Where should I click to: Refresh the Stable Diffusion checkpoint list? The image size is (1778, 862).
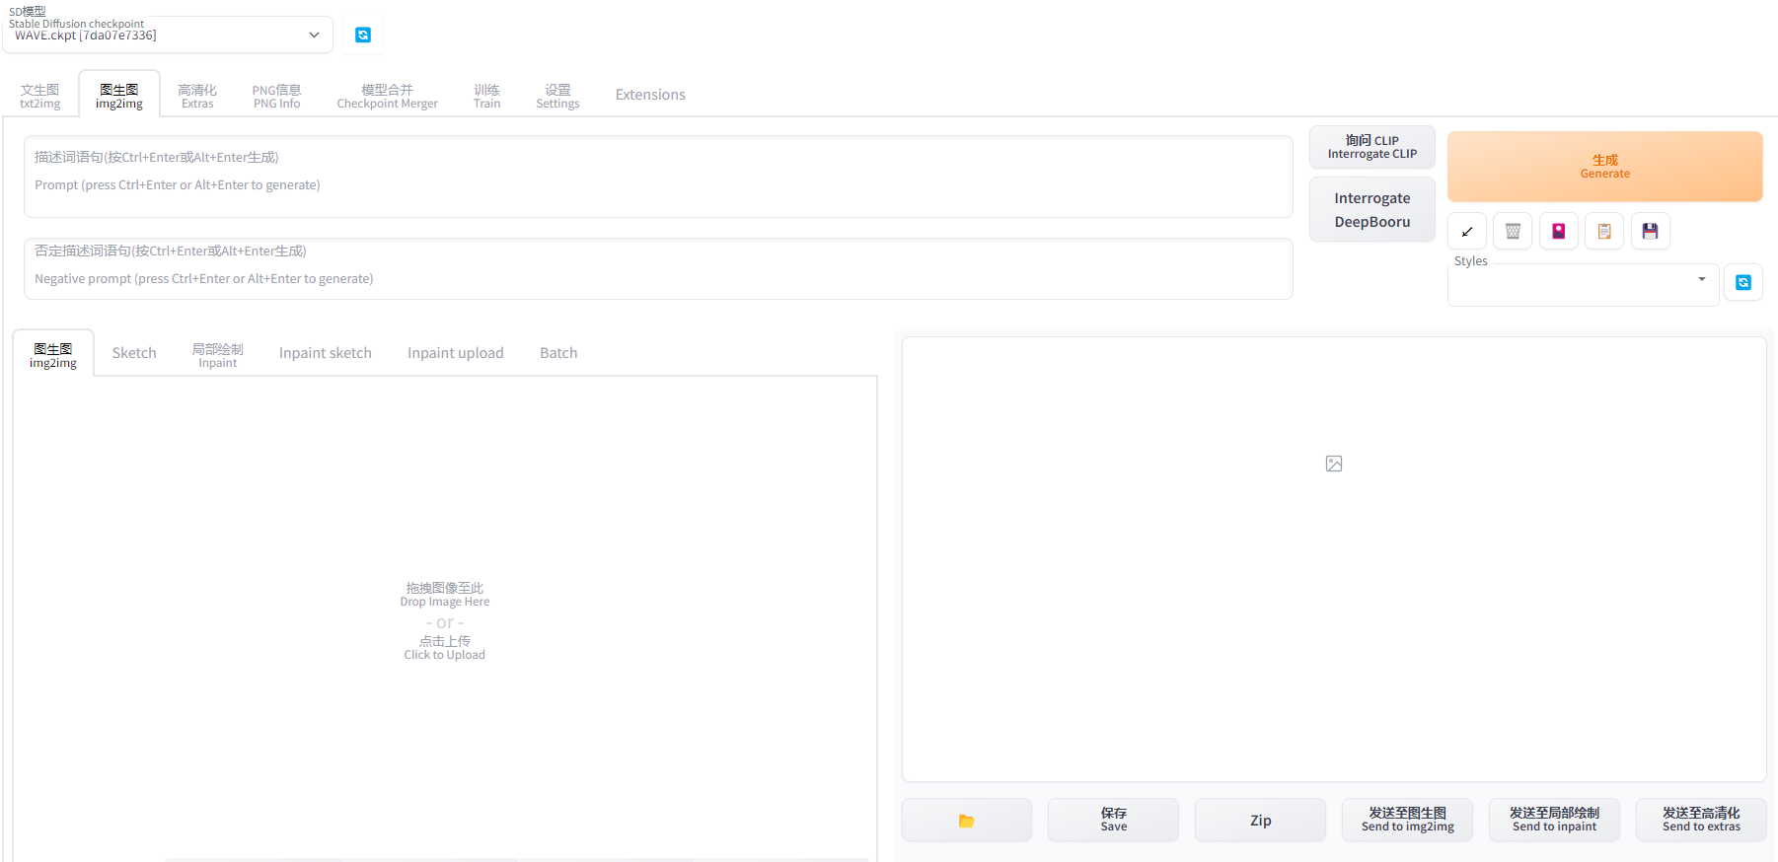[x=363, y=36]
